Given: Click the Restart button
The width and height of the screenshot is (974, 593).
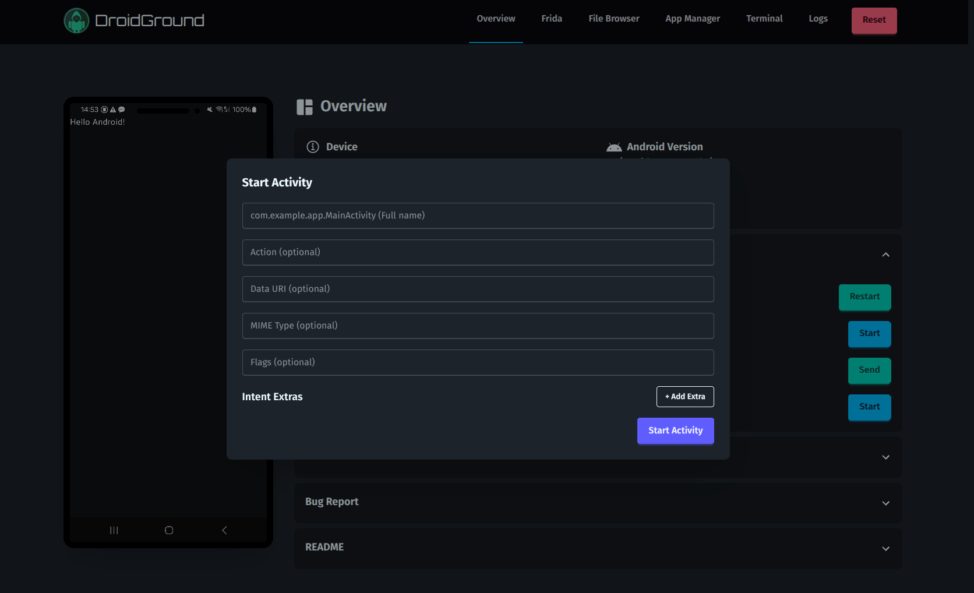Looking at the screenshot, I should (x=864, y=297).
